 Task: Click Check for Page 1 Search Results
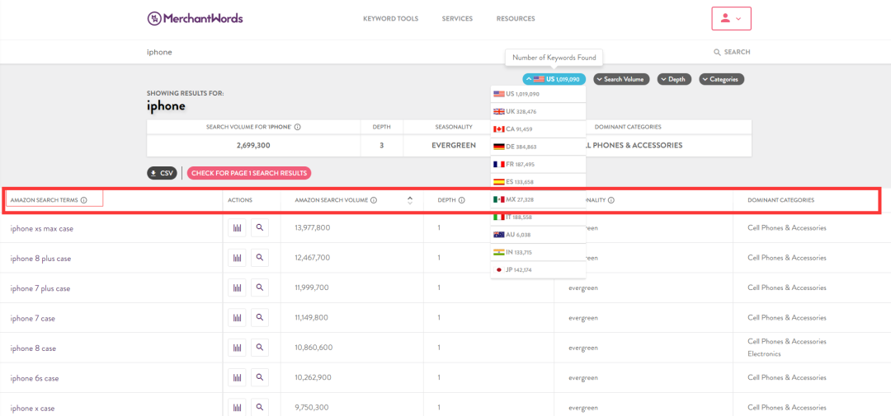(249, 173)
